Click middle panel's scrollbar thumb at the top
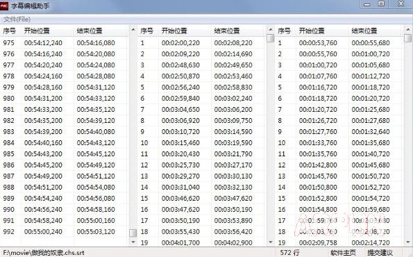This screenshot has height=257, width=413. (x=271, y=38)
